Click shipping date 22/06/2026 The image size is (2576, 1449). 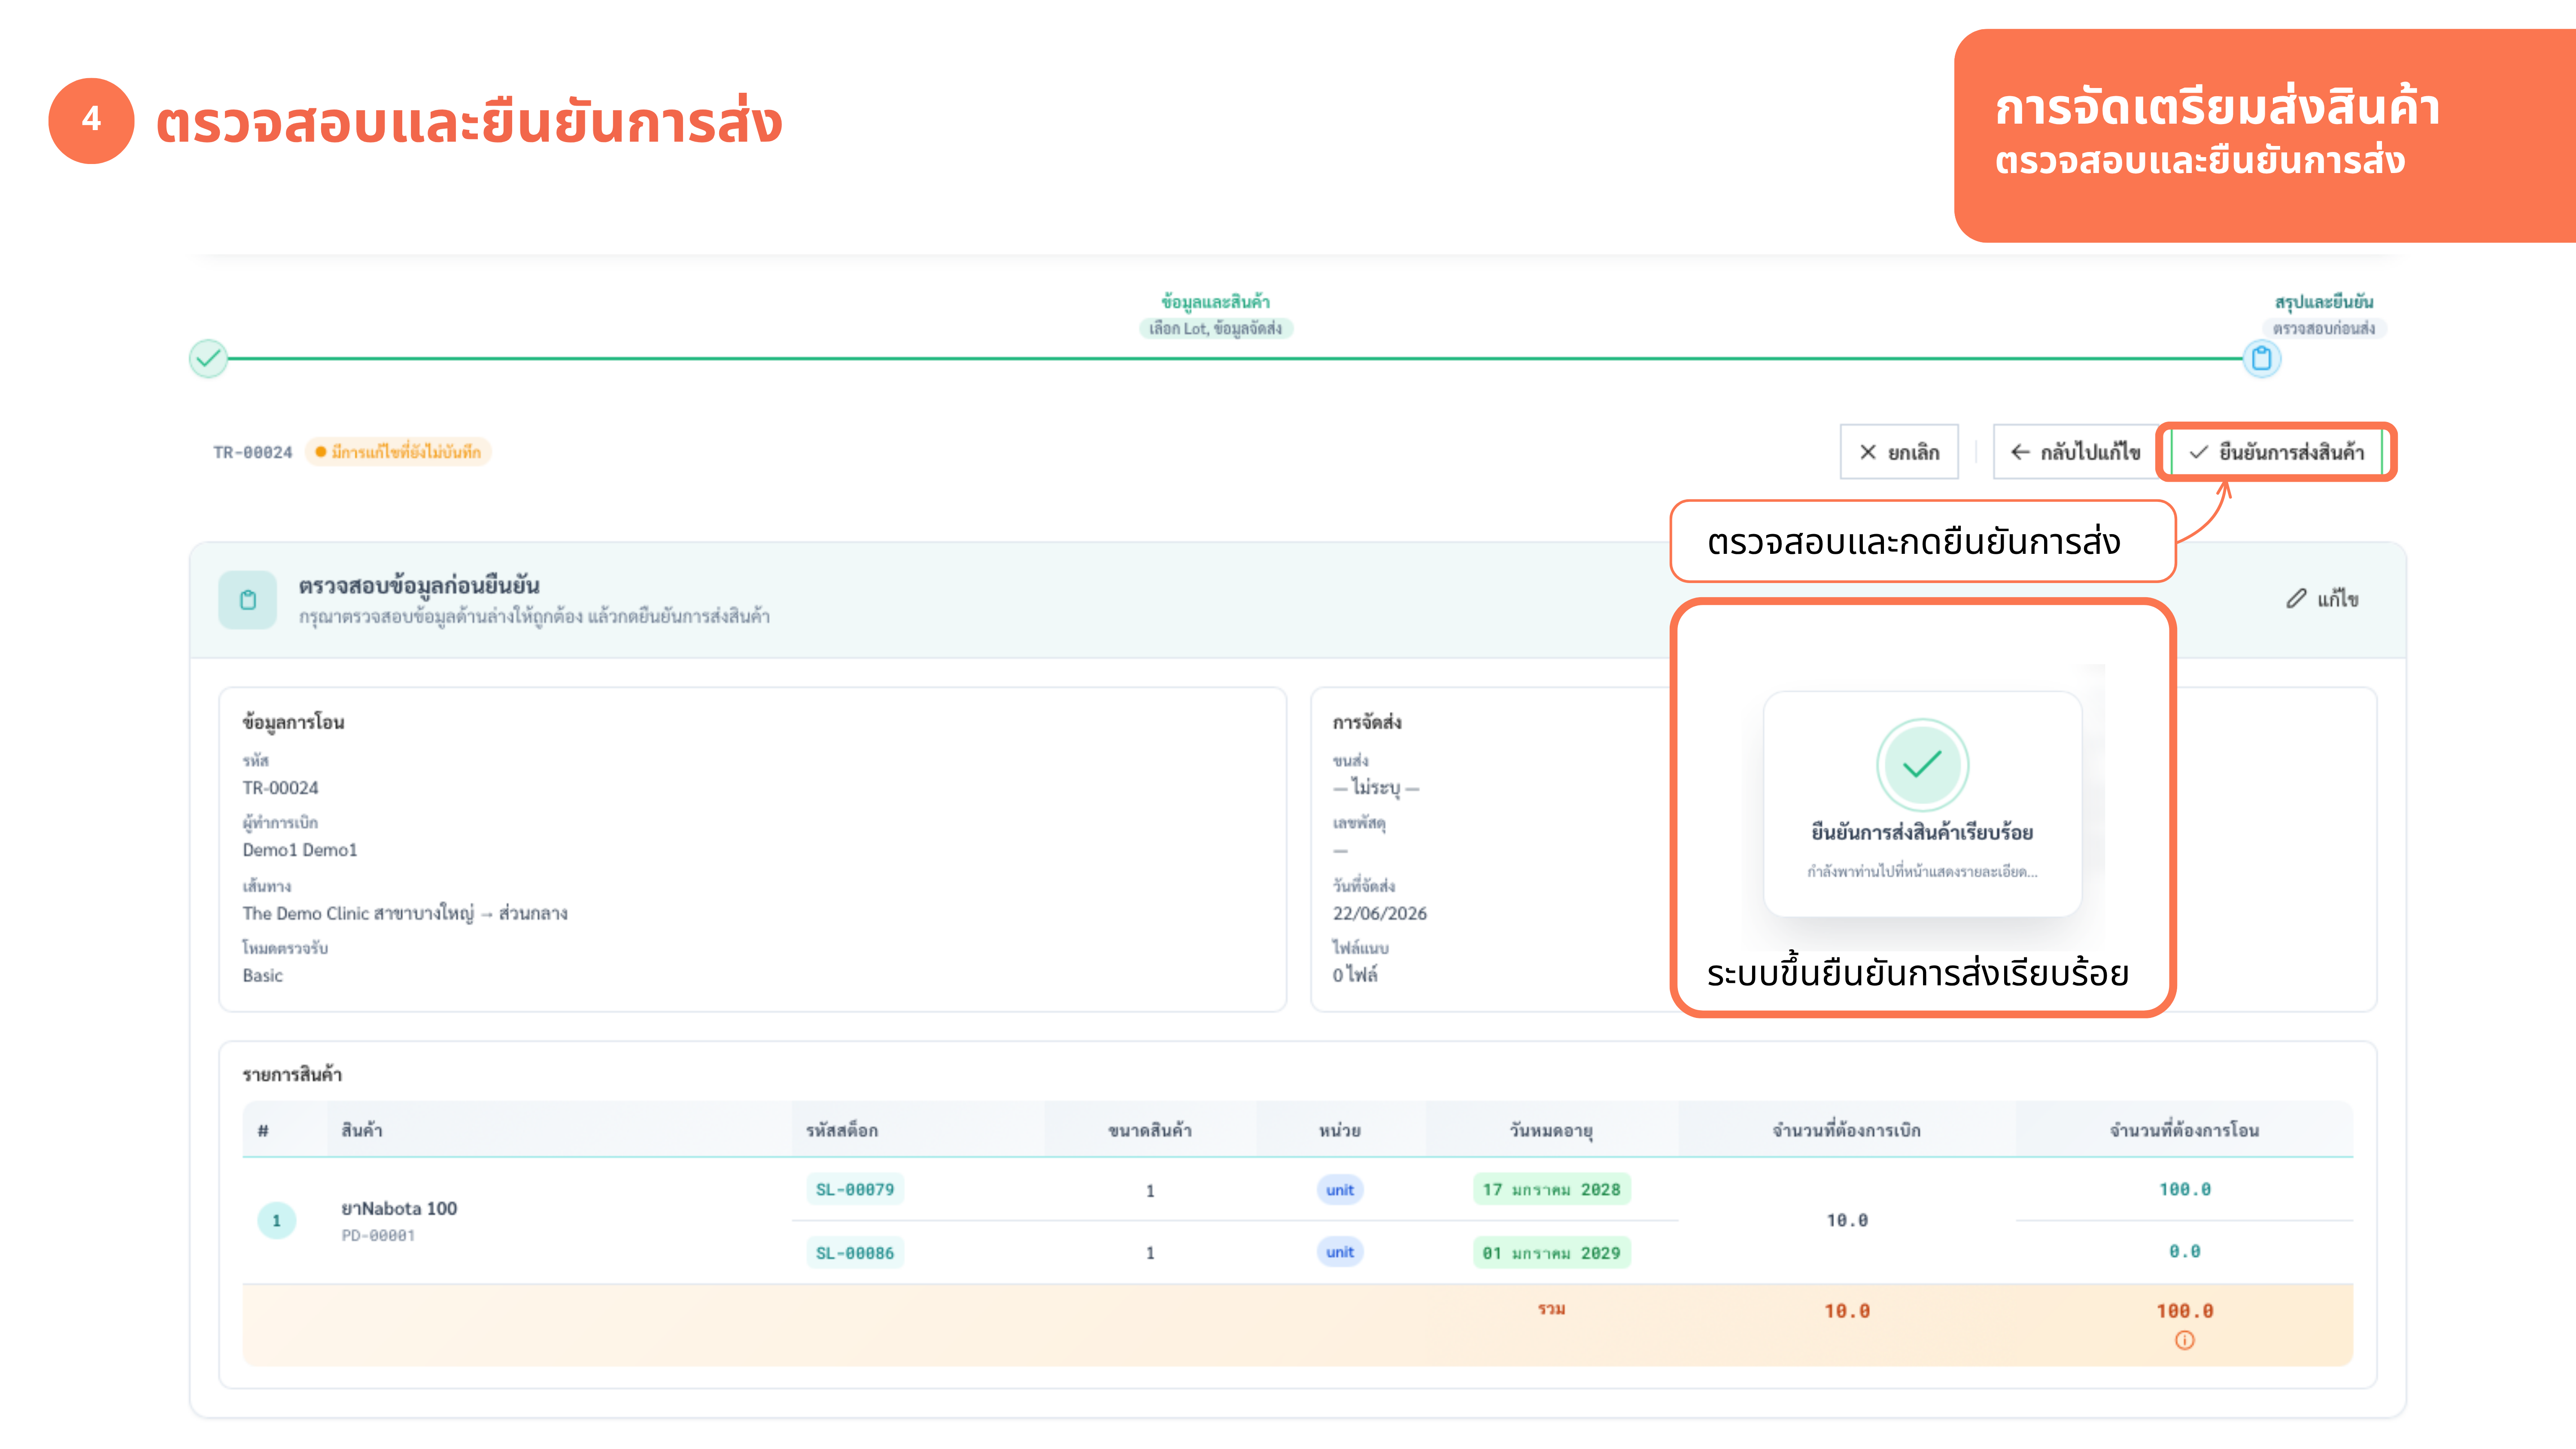click(1379, 913)
